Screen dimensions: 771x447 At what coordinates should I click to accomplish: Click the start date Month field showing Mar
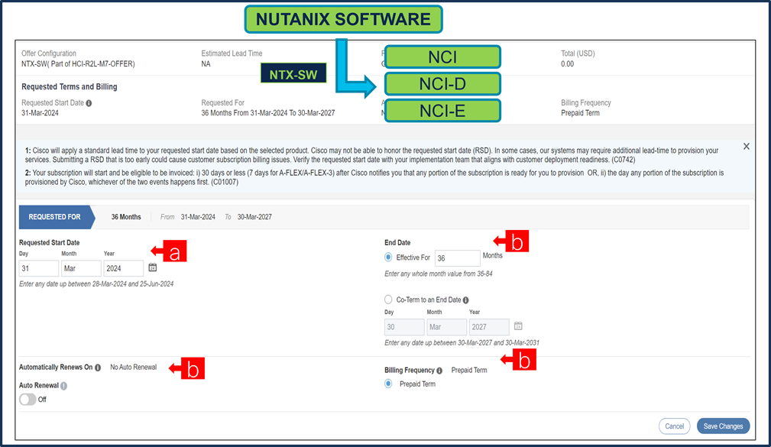(x=81, y=268)
